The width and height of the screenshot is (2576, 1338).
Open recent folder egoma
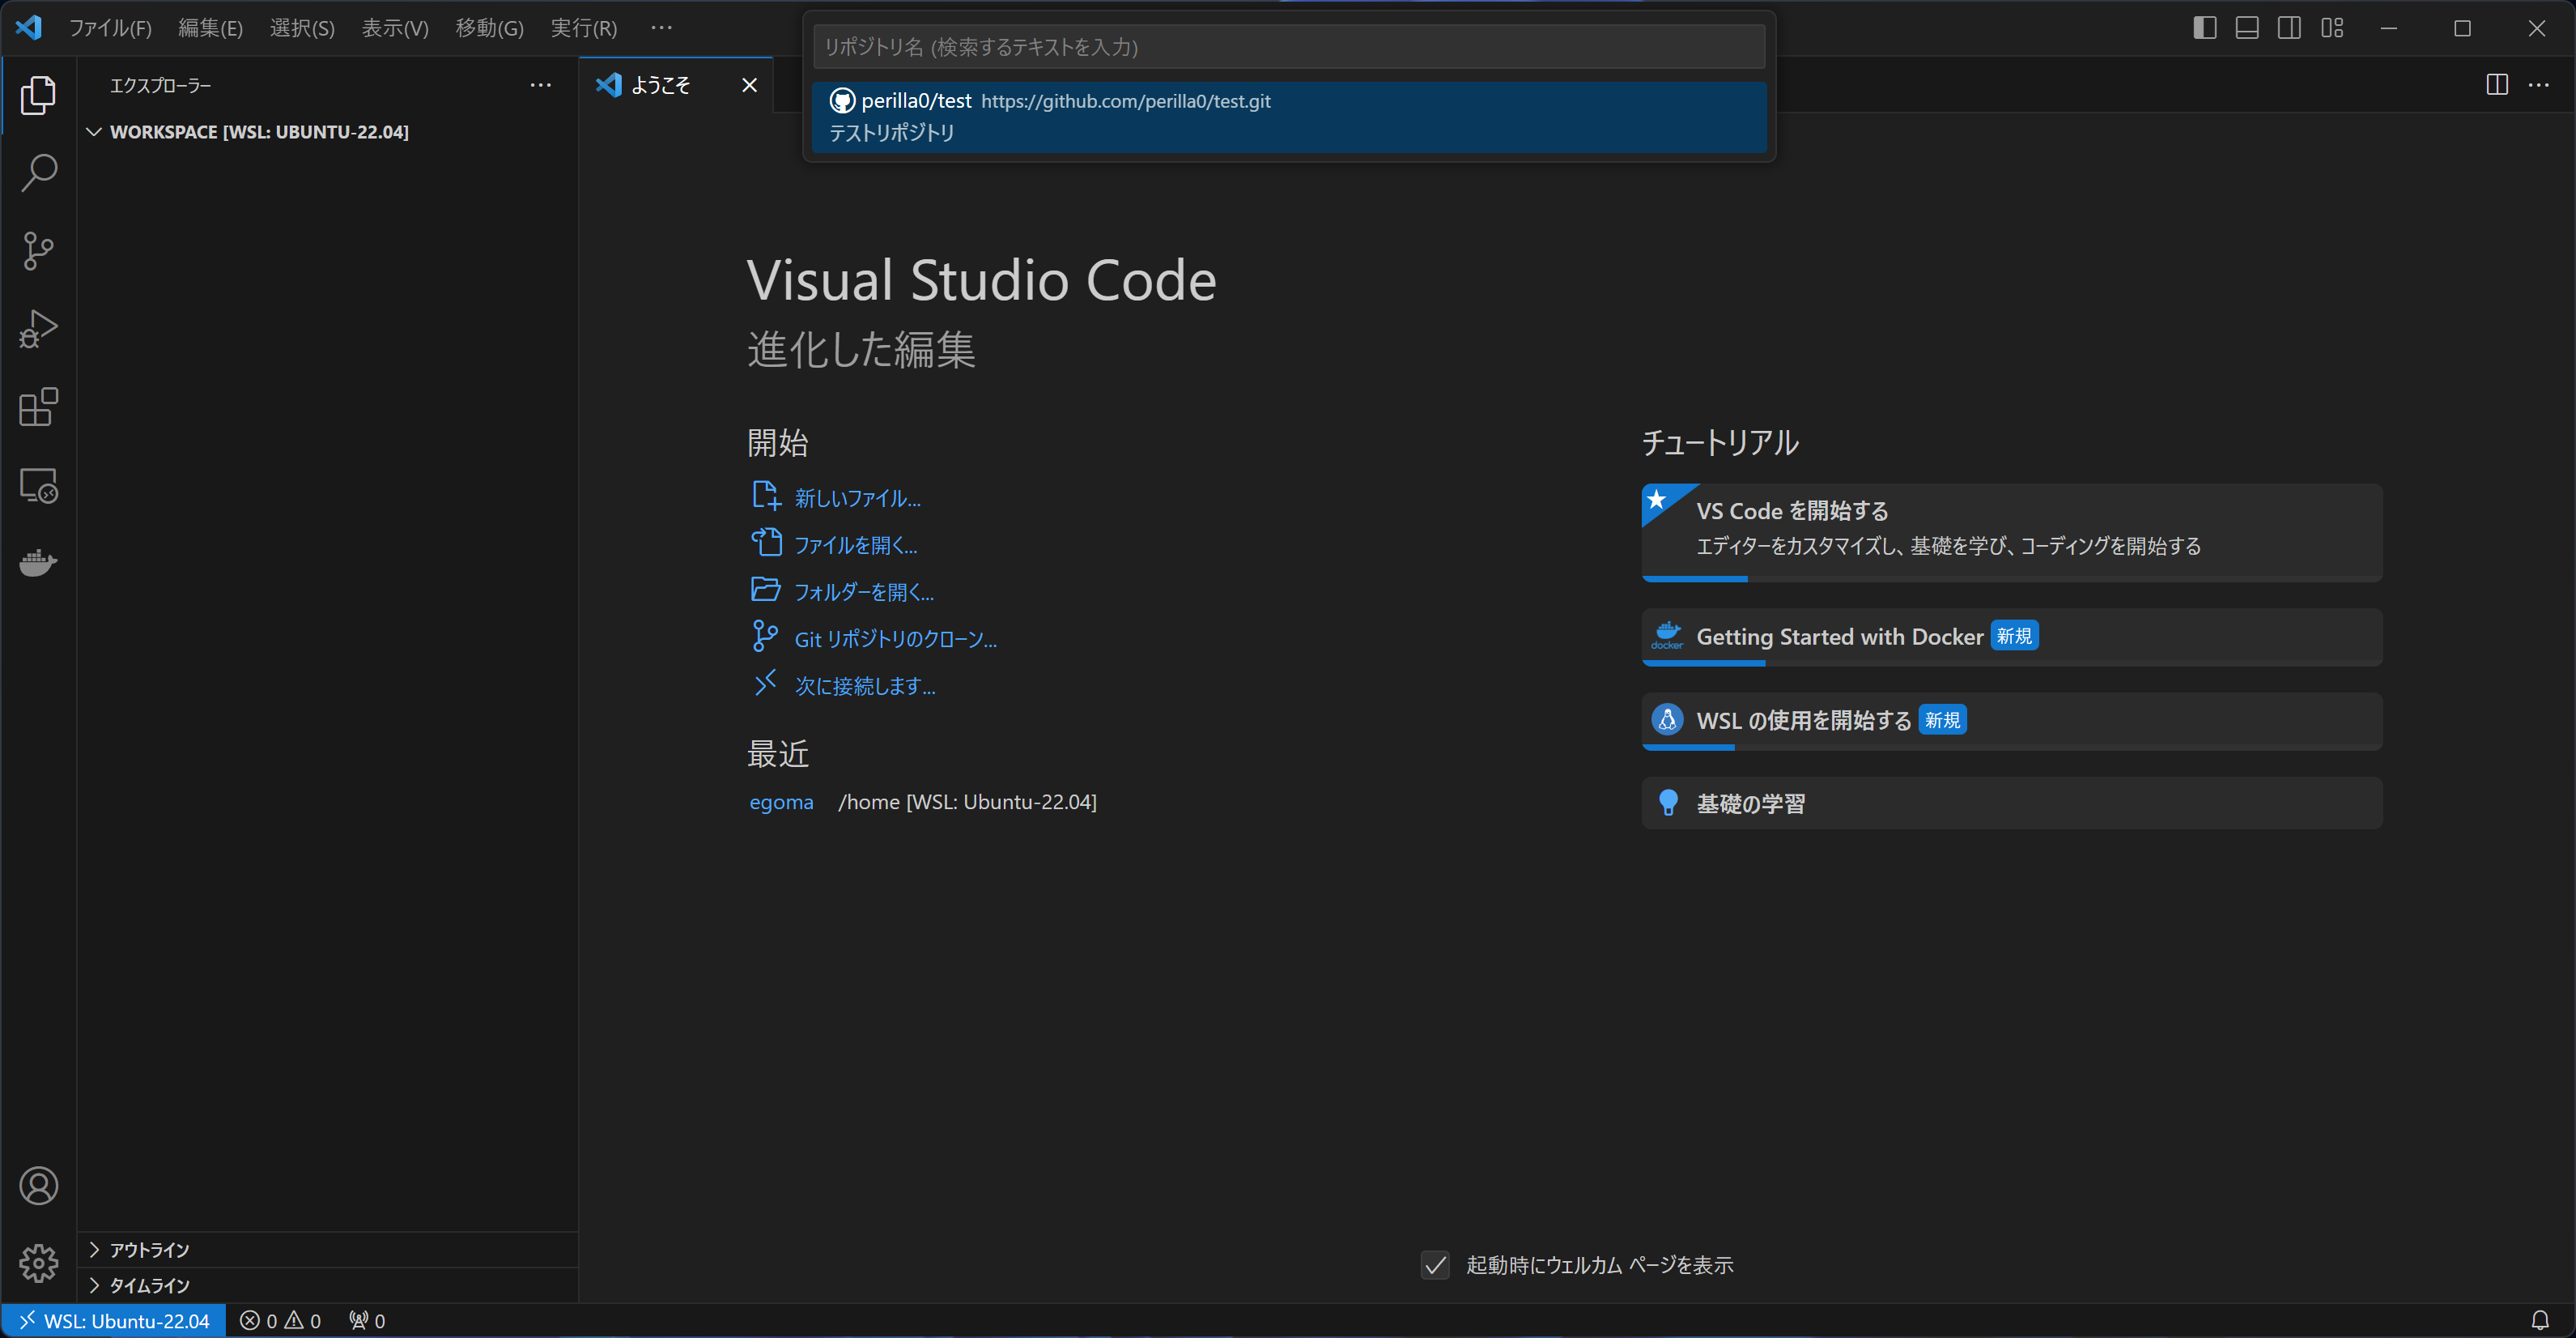click(x=781, y=802)
